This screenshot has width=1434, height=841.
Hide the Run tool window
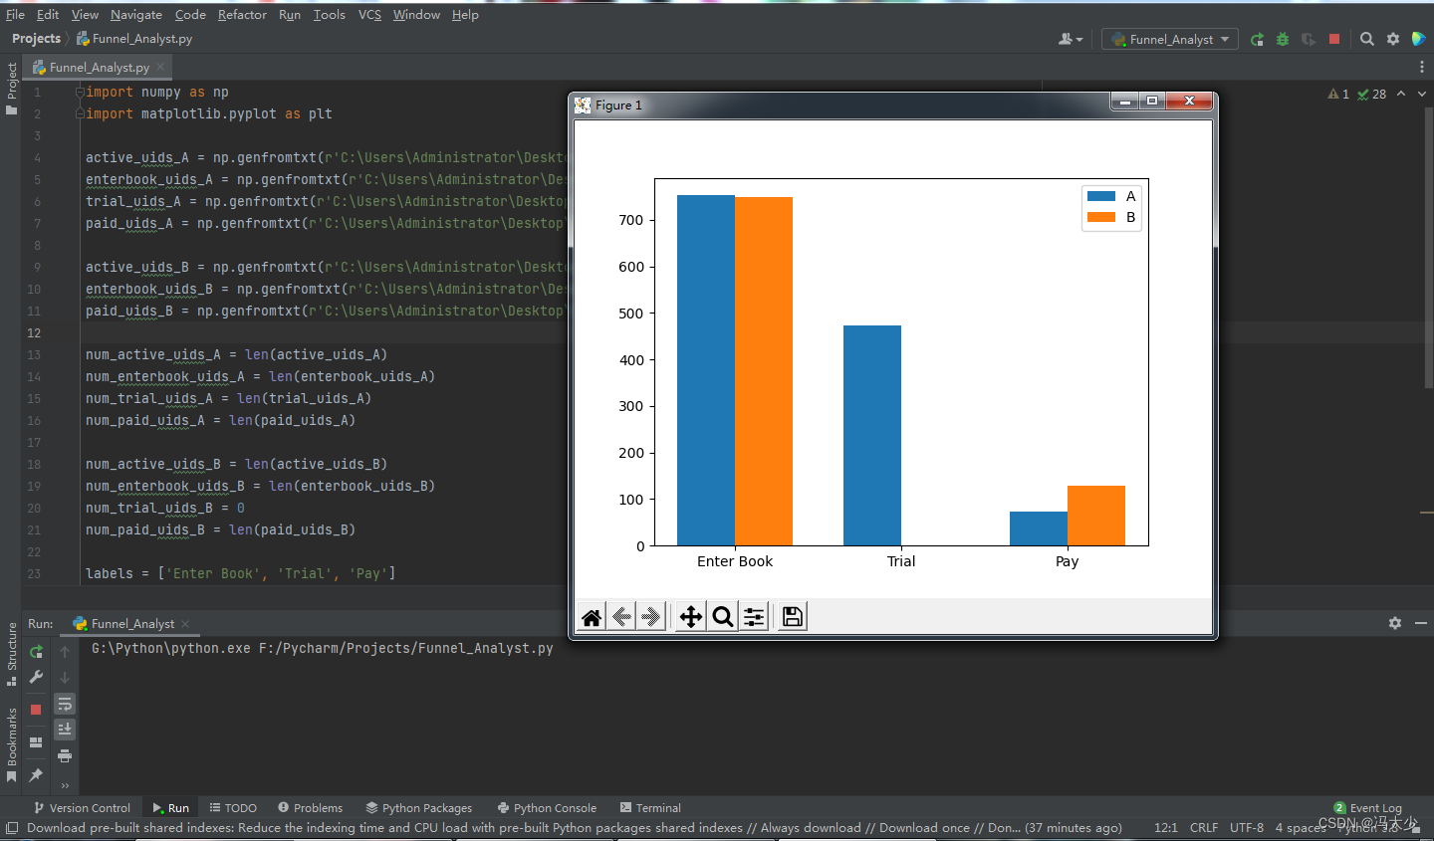[1421, 623]
